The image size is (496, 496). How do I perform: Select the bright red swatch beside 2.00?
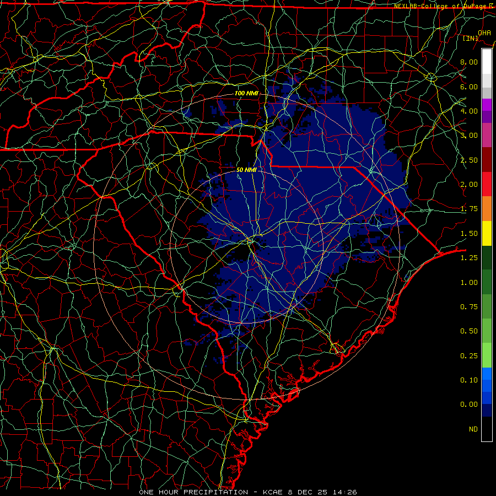pos(487,184)
